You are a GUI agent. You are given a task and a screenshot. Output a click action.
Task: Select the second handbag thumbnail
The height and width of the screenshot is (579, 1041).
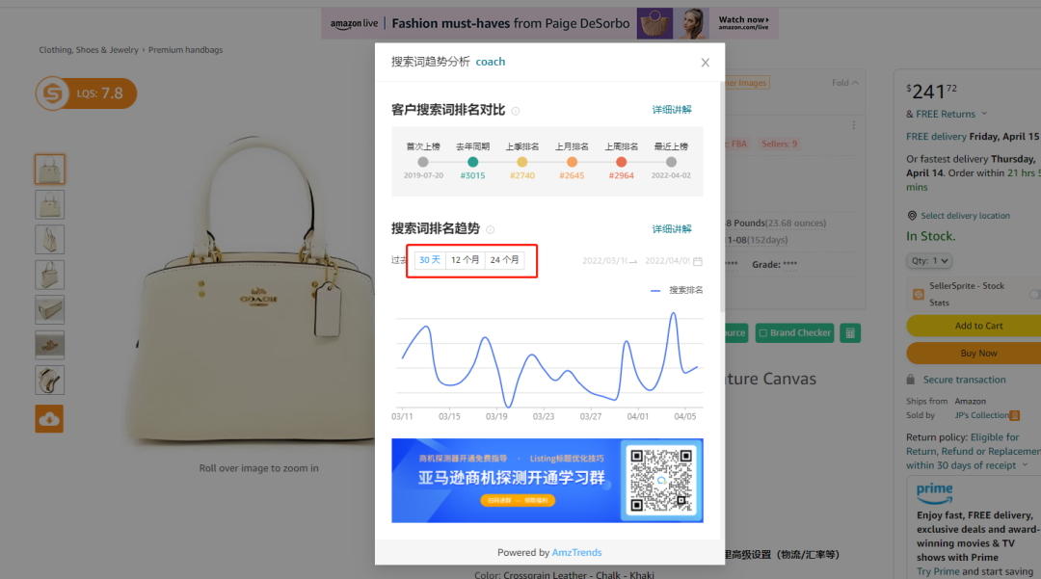click(50, 204)
